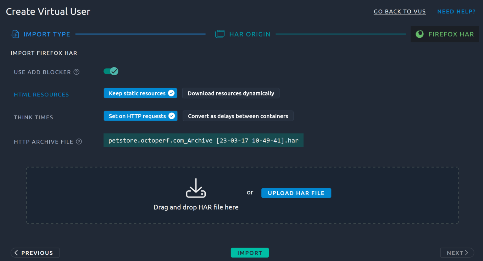Open the Go Back To VUs link
Screen dimensions: 483x261
coord(399,12)
